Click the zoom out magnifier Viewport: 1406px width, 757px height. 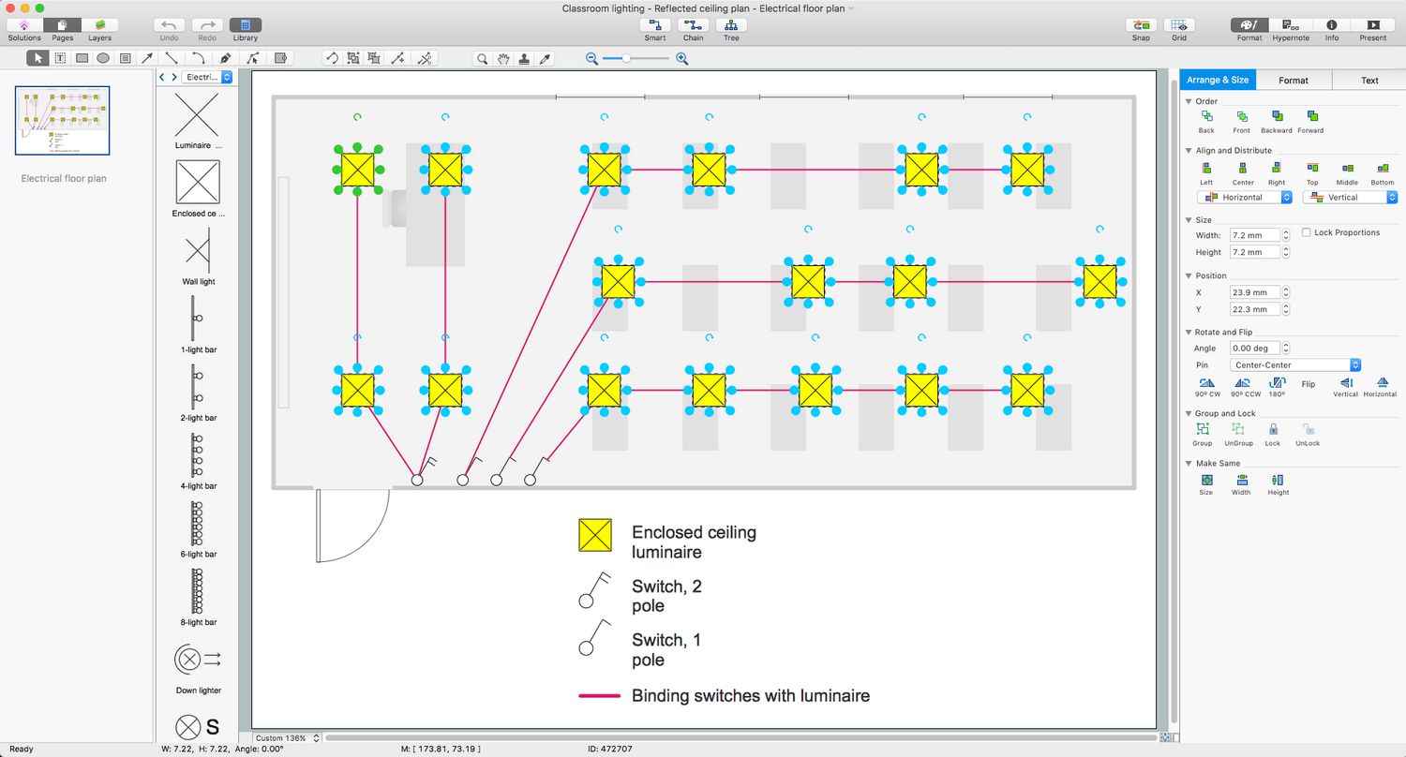click(x=591, y=58)
